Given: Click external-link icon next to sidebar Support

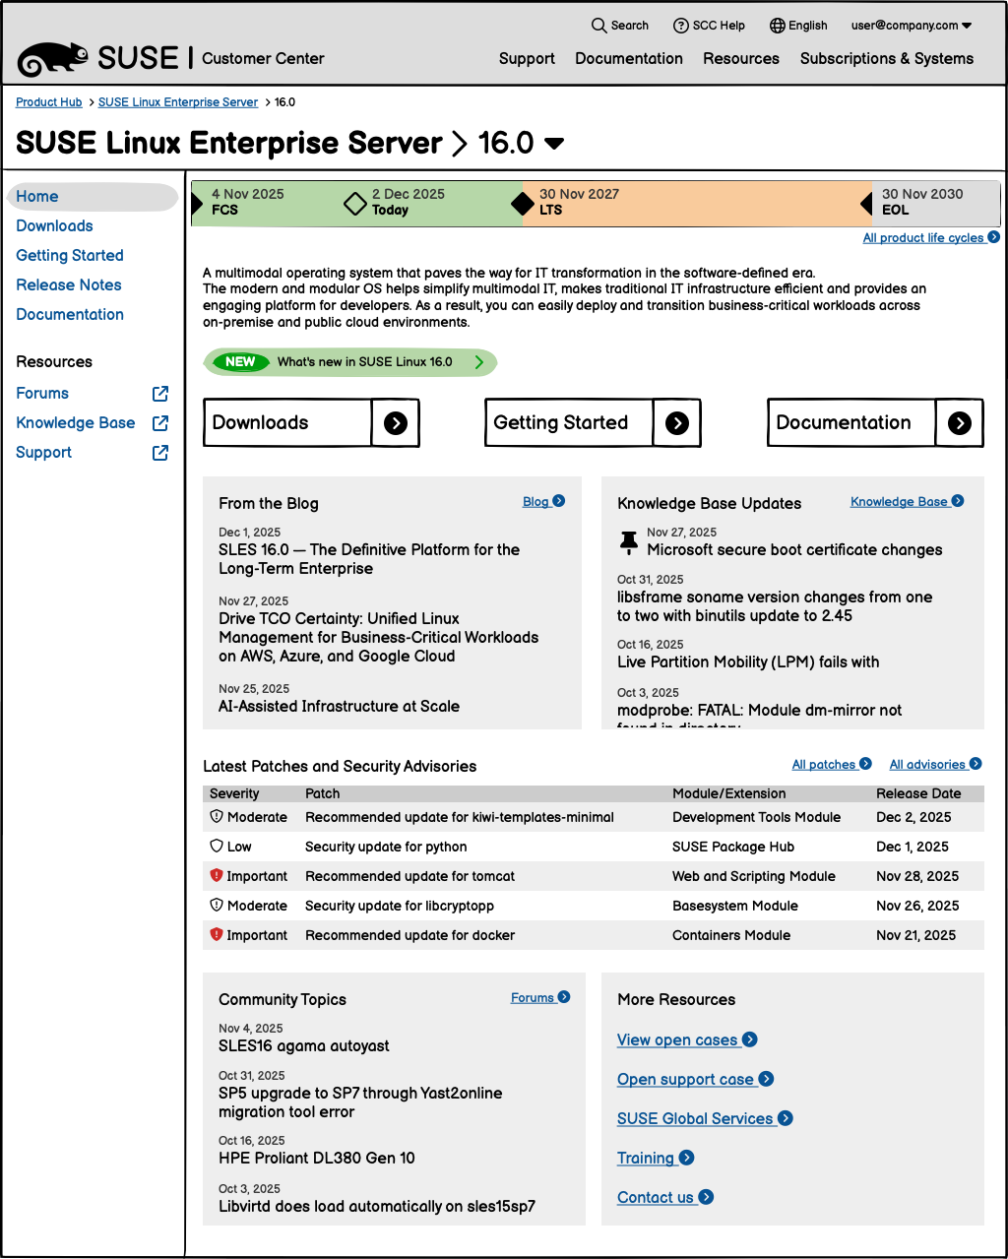Looking at the screenshot, I should (160, 453).
